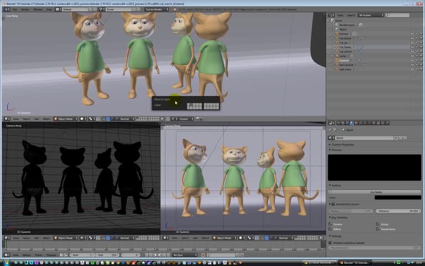This screenshot has height=266, width=425.
Task: Toggle visibility eye for Lamp in outliner
Action: click(x=412, y=56)
